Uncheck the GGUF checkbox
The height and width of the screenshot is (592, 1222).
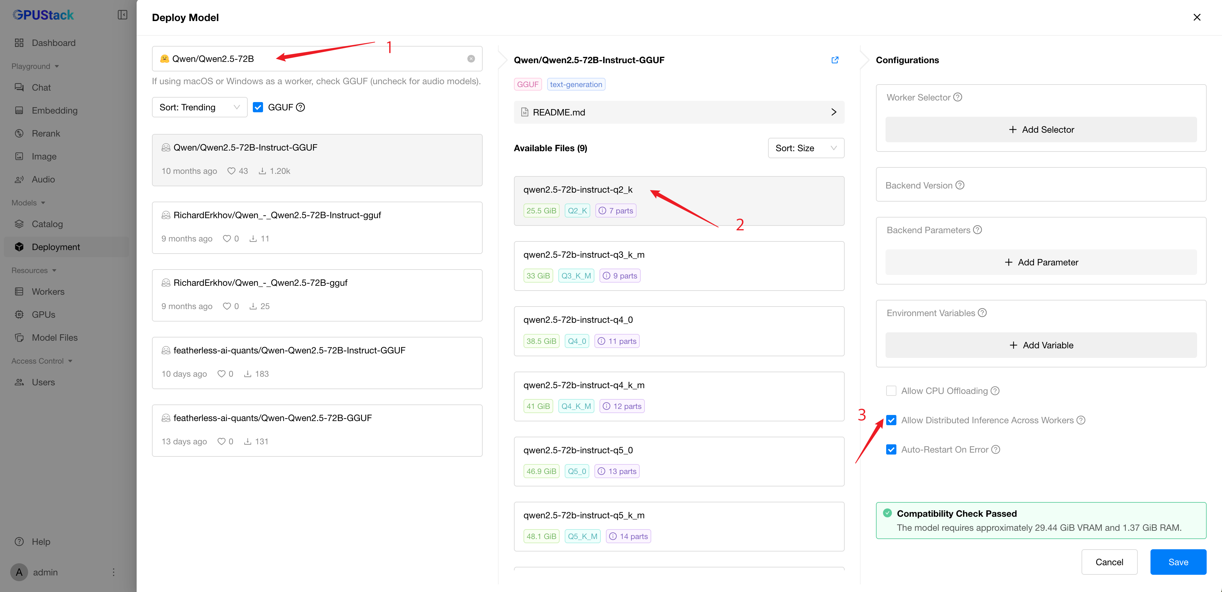tap(258, 107)
